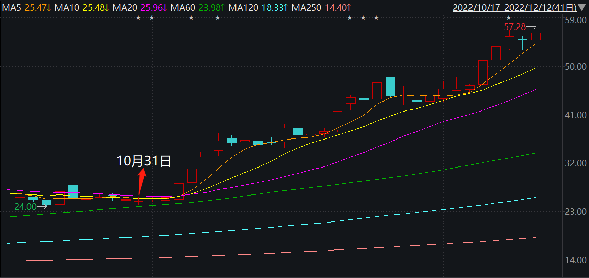
Task: Select the MA250 14.40 moving average label
Action: tap(321, 7)
